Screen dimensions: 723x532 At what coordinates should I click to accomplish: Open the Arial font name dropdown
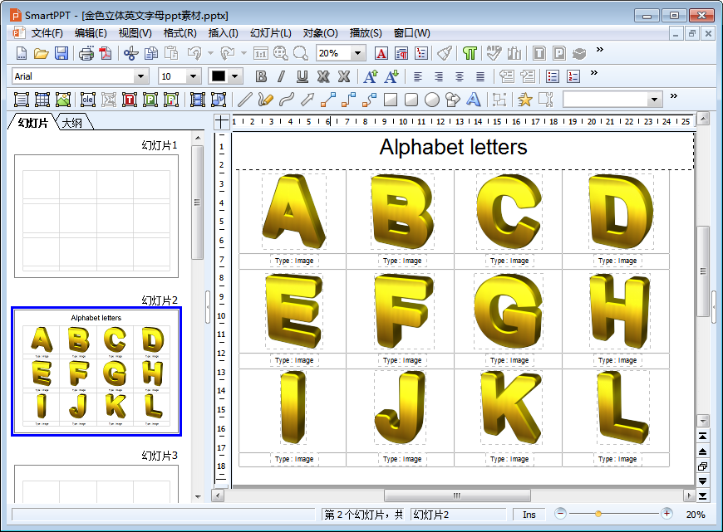141,76
